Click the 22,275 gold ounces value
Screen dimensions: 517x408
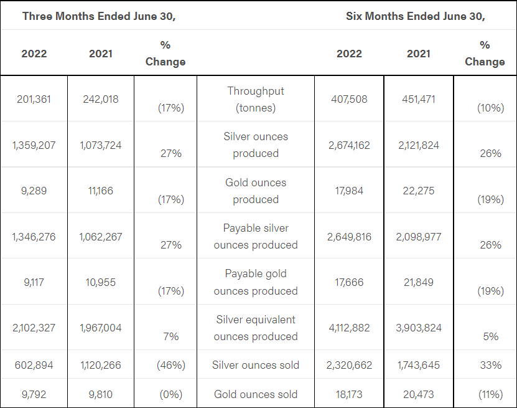tap(419, 191)
